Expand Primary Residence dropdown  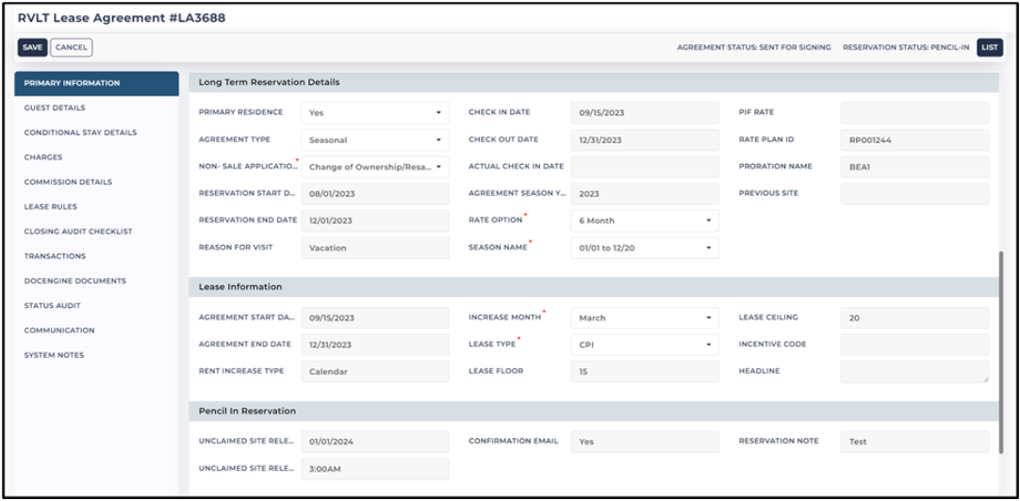click(375, 112)
